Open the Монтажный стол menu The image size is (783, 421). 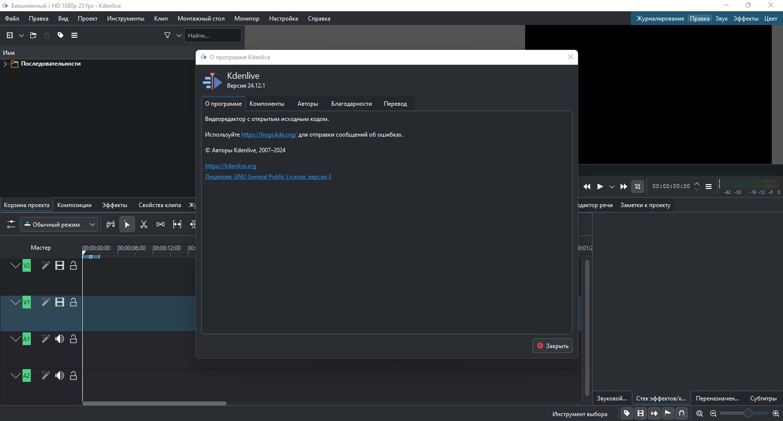click(201, 19)
